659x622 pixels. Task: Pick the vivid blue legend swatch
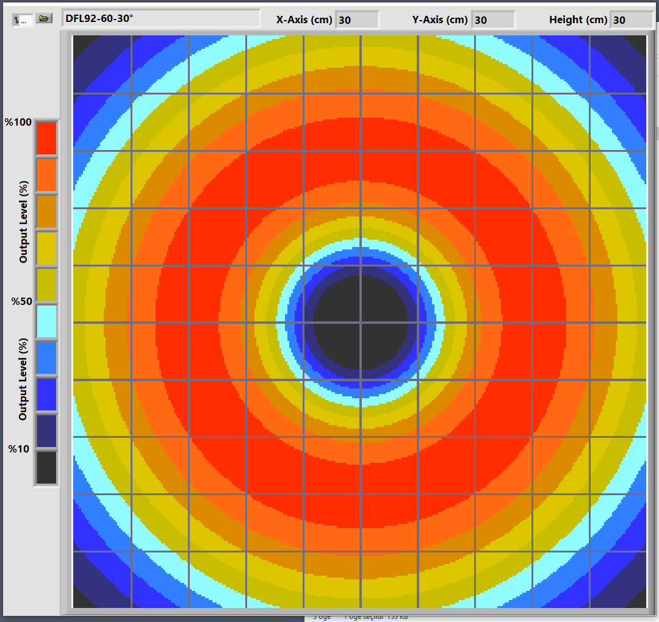(46, 395)
